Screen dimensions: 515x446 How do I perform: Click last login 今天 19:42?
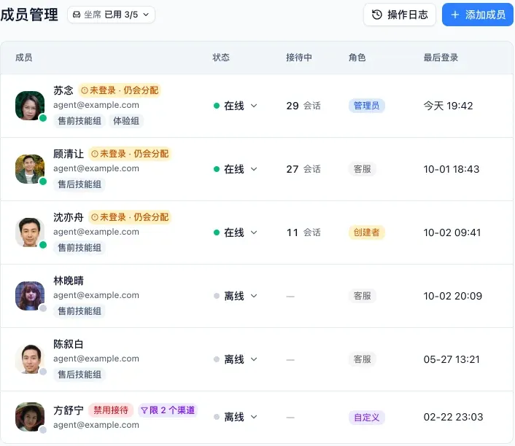pos(449,106)
